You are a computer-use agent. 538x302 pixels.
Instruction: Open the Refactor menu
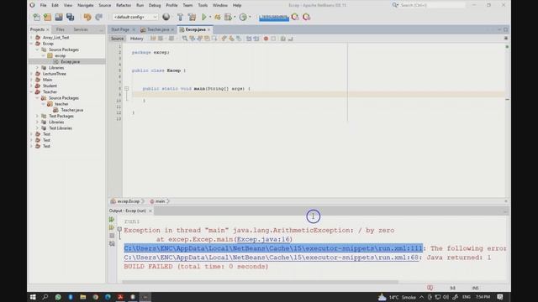(124, 5)
